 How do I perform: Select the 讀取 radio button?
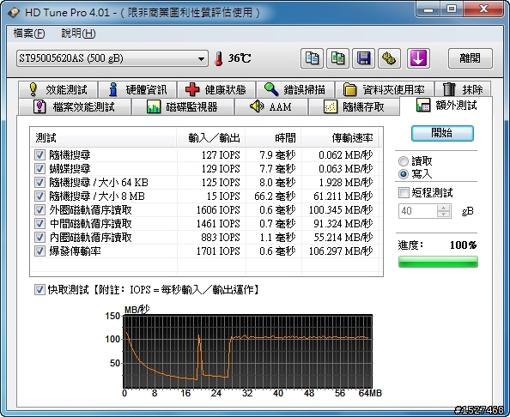404,161
